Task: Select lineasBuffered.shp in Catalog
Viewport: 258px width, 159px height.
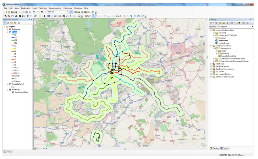Action: pyautogui.click(x=229, y=56)
